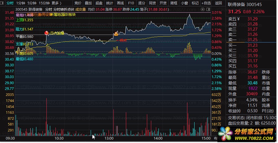Toggle the side panel icon in the chart header

click(208, 9)
